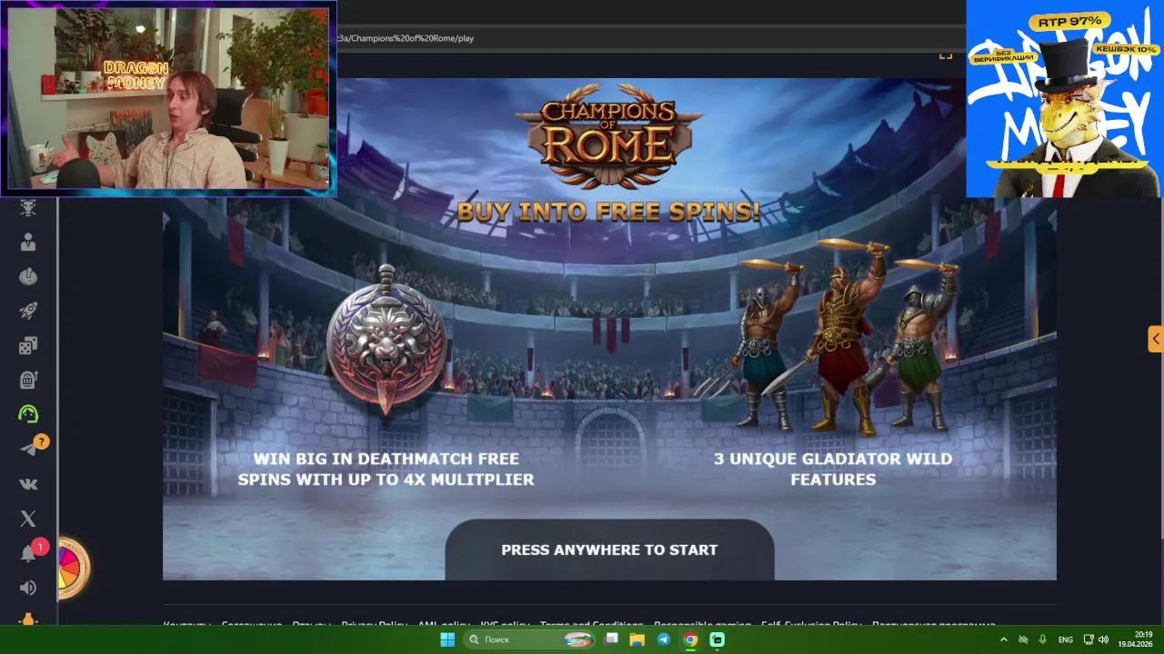
Task: Open the VK social link icon
Action: (x=28, y=484)
